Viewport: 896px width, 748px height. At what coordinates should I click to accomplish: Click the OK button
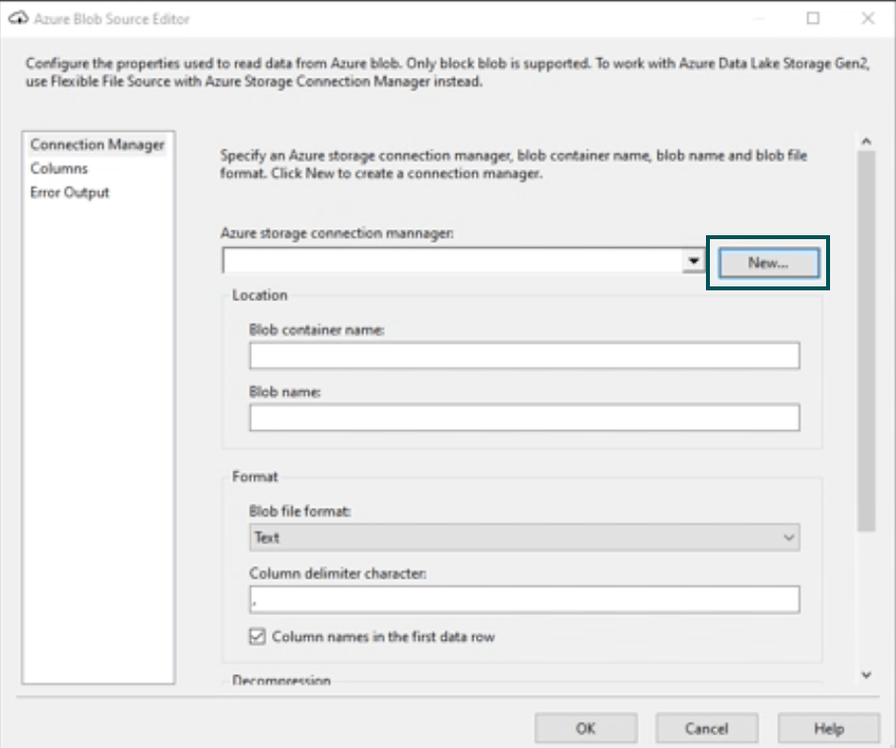click(x=586, y=728)
